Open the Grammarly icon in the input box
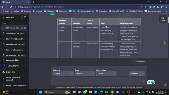The width and height of the screenshot is (169, 95). coord(153,82)
